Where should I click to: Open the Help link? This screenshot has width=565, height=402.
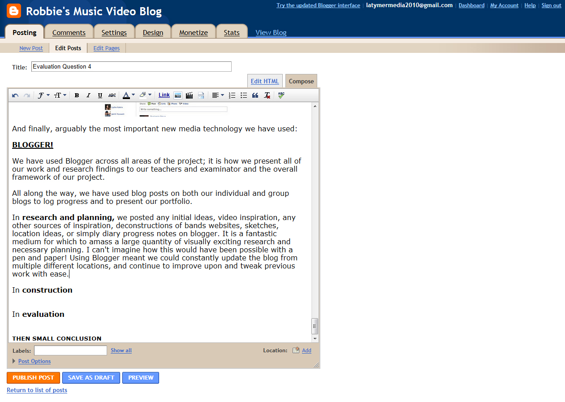pos(530,5)
